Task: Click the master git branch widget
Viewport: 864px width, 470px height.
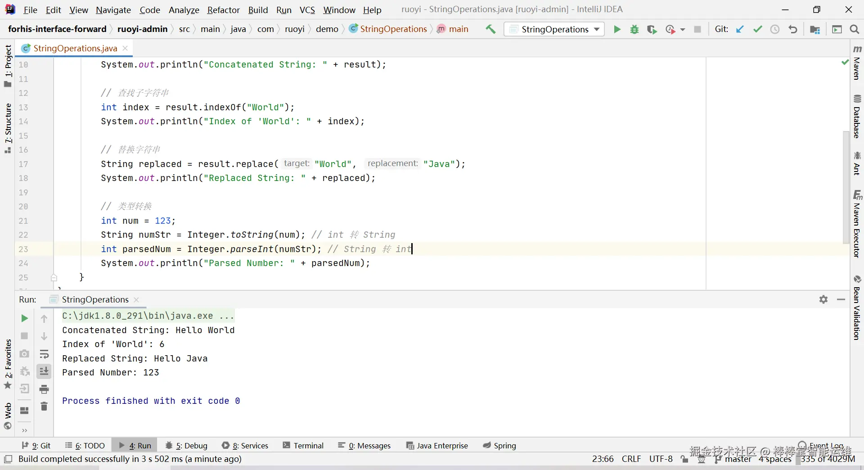Action: pos(737,459)
